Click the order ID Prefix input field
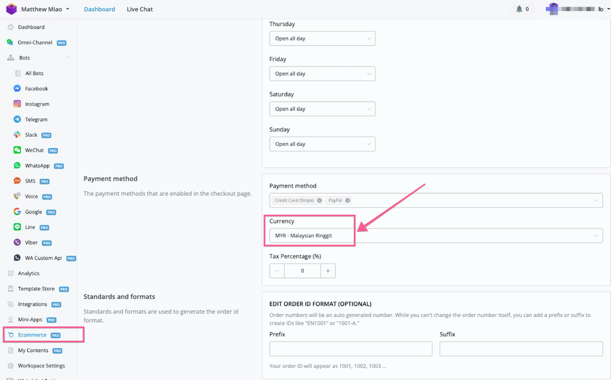Screen dimensions: 611x380 351,349
